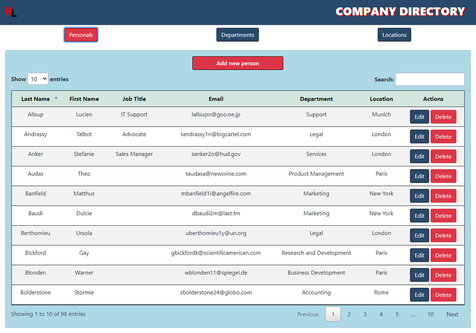Sort by Location column header
The width and height of the screenshot is (476, 333).
[381, 99]
